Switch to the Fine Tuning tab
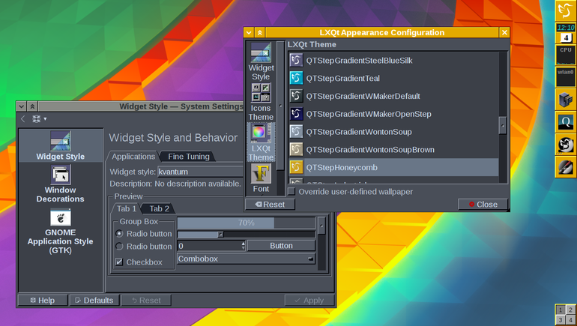This screenshot has width=577, height=326. point(188,157)
